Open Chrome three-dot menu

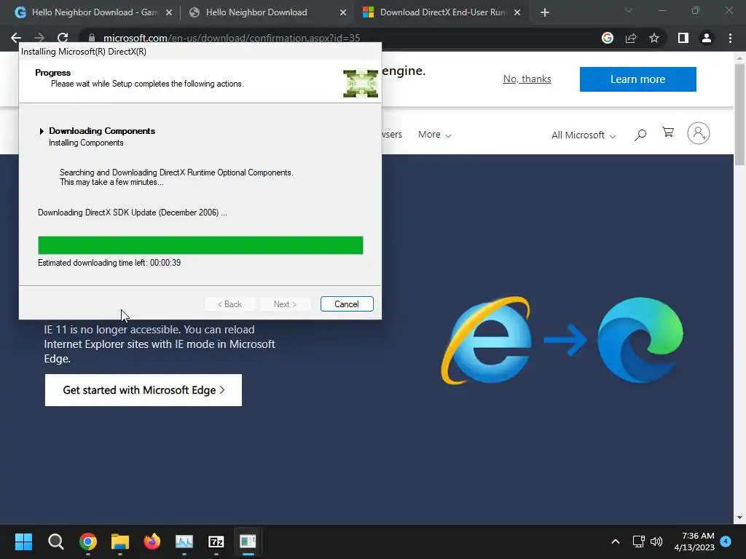coord(730,38)
